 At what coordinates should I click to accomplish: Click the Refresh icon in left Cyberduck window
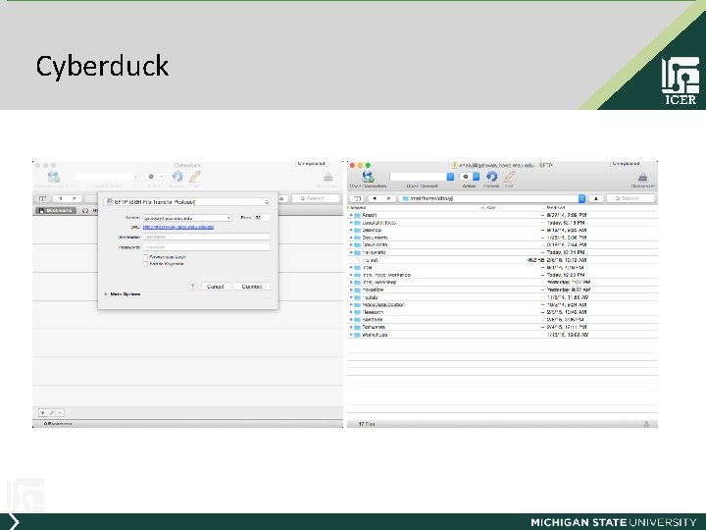click(x=176, y=177)
